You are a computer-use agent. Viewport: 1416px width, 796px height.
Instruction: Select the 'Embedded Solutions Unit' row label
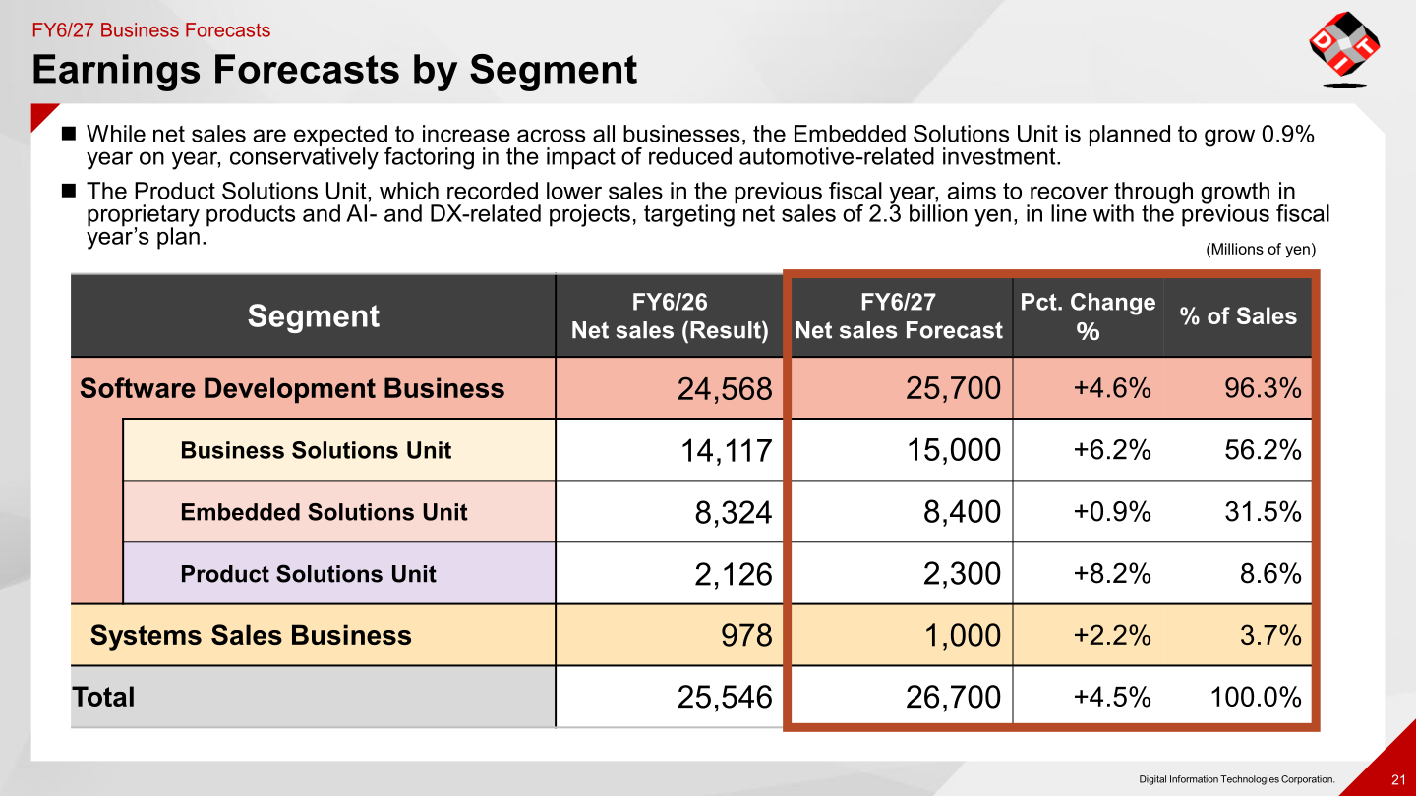324,512
